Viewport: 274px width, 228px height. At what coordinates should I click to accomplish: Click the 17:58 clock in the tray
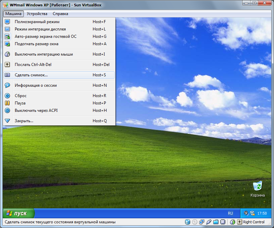(262, 213)
